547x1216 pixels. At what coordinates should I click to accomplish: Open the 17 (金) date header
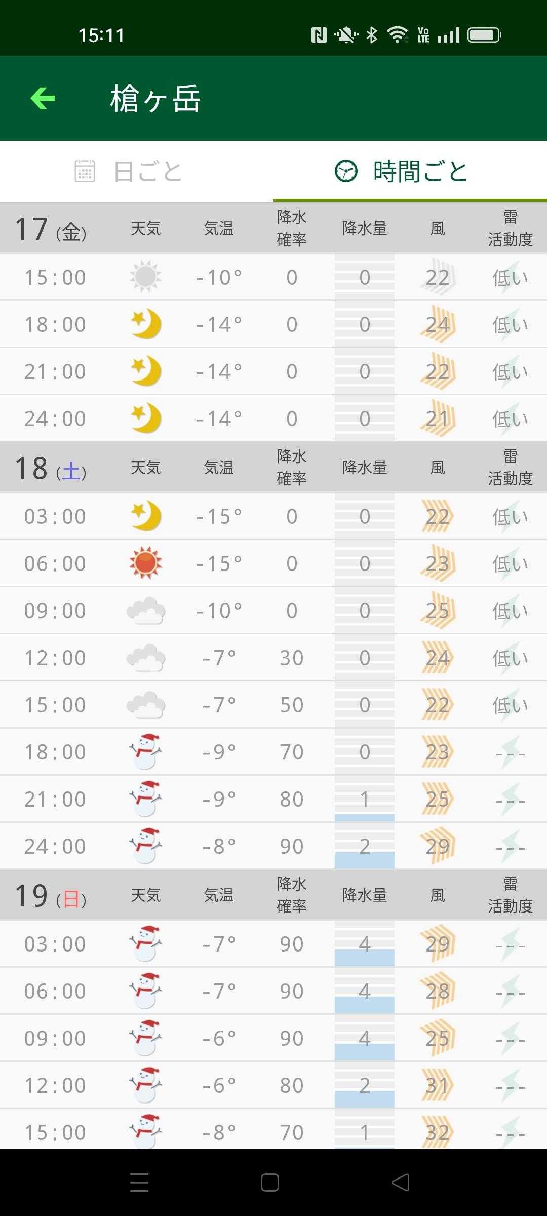point(51,229)
